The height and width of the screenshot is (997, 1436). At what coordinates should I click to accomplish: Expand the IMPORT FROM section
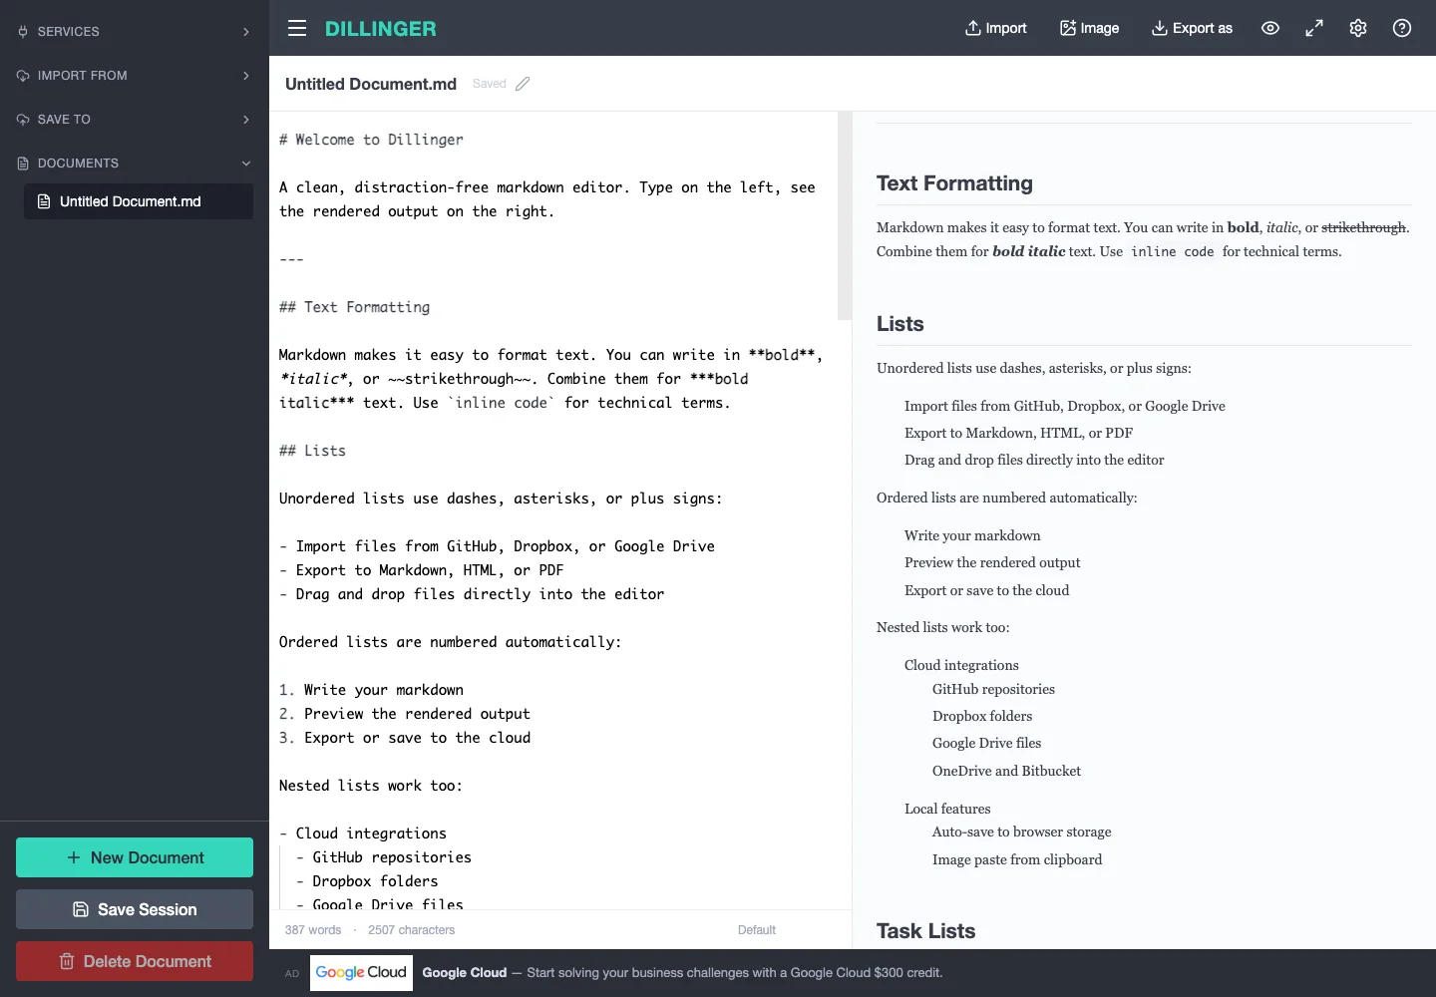(x=135, y=76)
